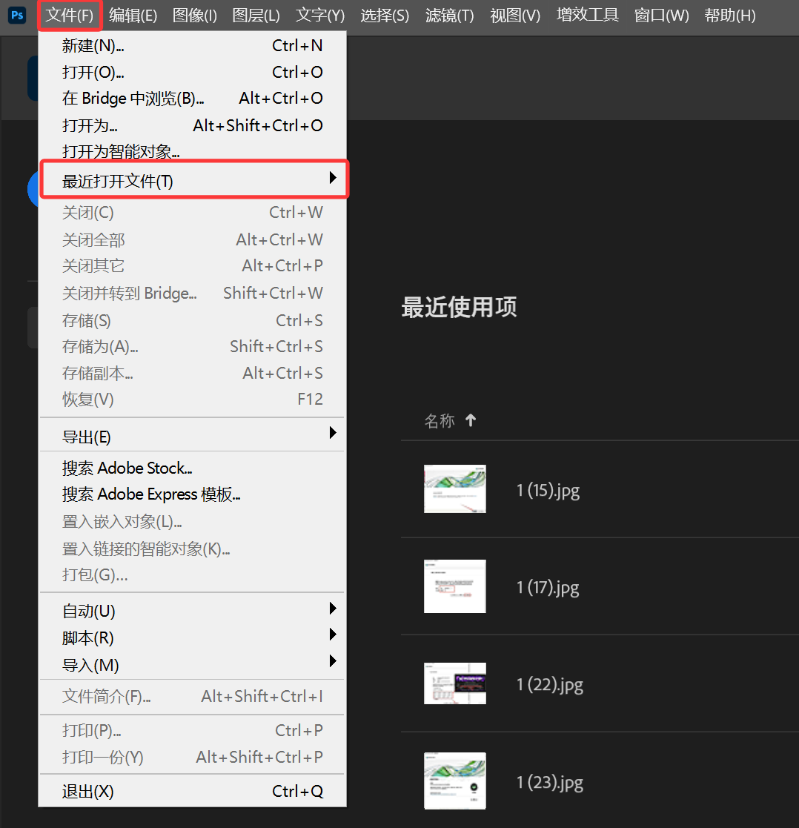Select 在 Bridge 中浏览(B)... entry
This screenshot has height=828, width=799.
(192, 99)
